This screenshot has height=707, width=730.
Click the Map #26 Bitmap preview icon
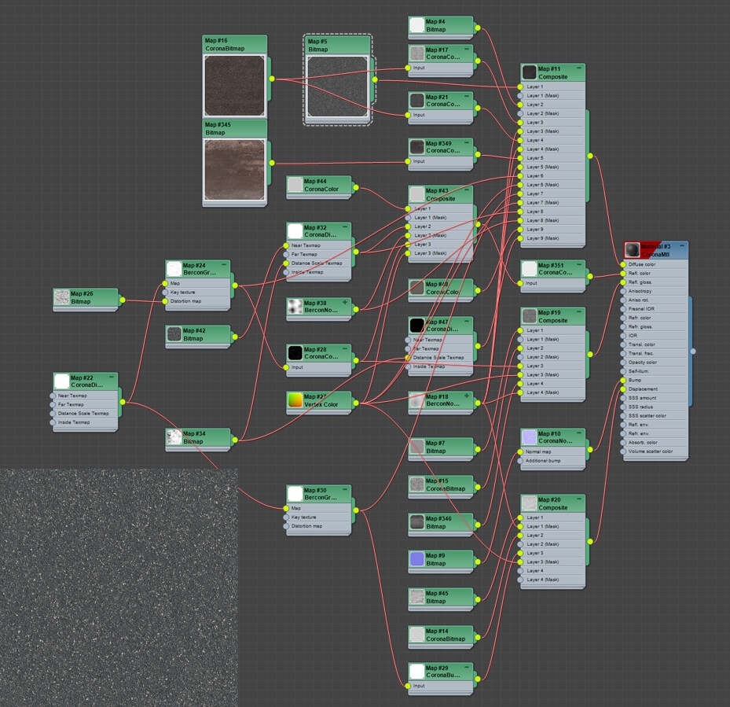pyautogui.click(x=62, y=297)
